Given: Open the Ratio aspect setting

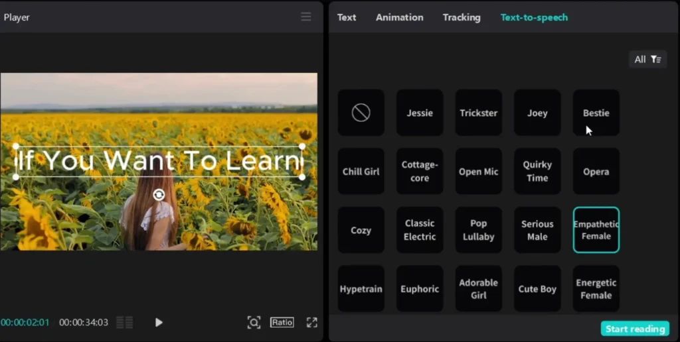Looking at the screenshot, I should coord(282,322).
